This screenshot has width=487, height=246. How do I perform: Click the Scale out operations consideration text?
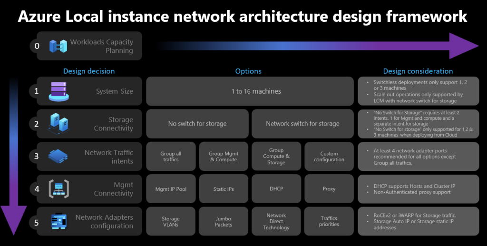(418, 98)
